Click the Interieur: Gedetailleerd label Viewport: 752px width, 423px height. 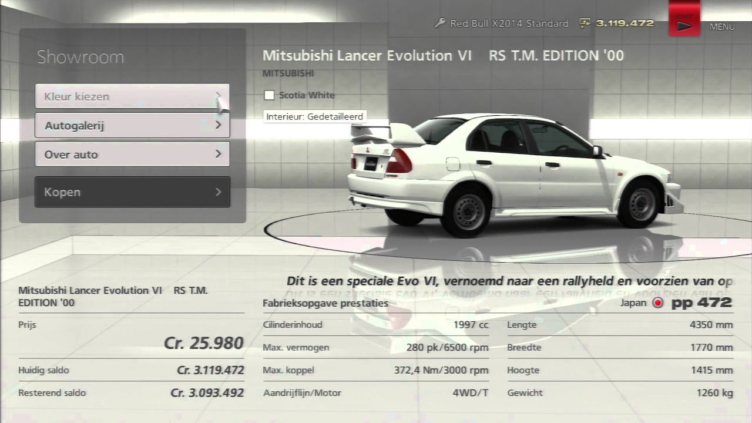point(314,116)
